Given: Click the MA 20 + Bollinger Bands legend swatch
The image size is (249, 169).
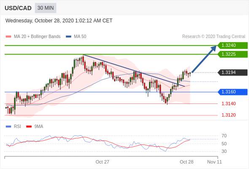Looking at the screenshot, I should point(8,37).
